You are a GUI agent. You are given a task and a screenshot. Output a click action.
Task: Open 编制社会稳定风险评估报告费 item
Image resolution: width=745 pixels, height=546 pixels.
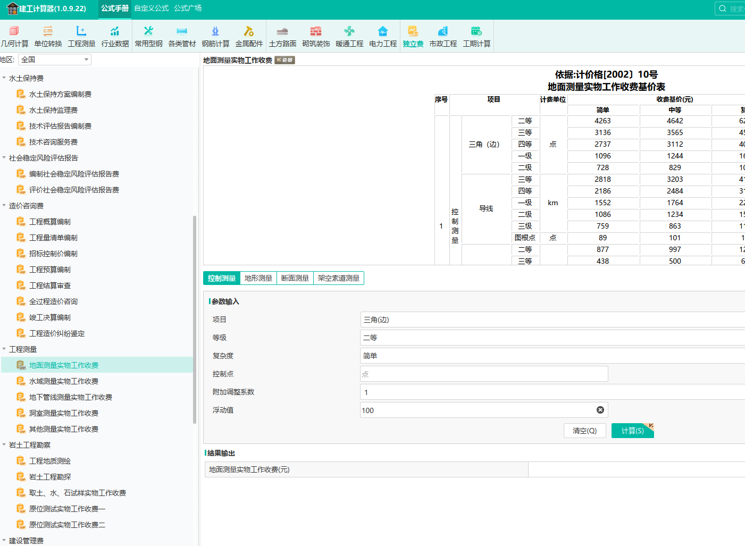coord(74,174)
